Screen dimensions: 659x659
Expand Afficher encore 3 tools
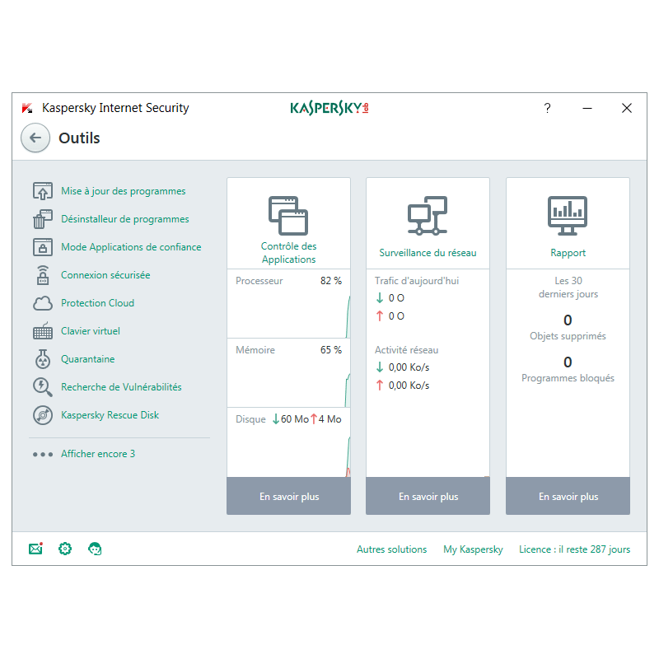(98, 454)
